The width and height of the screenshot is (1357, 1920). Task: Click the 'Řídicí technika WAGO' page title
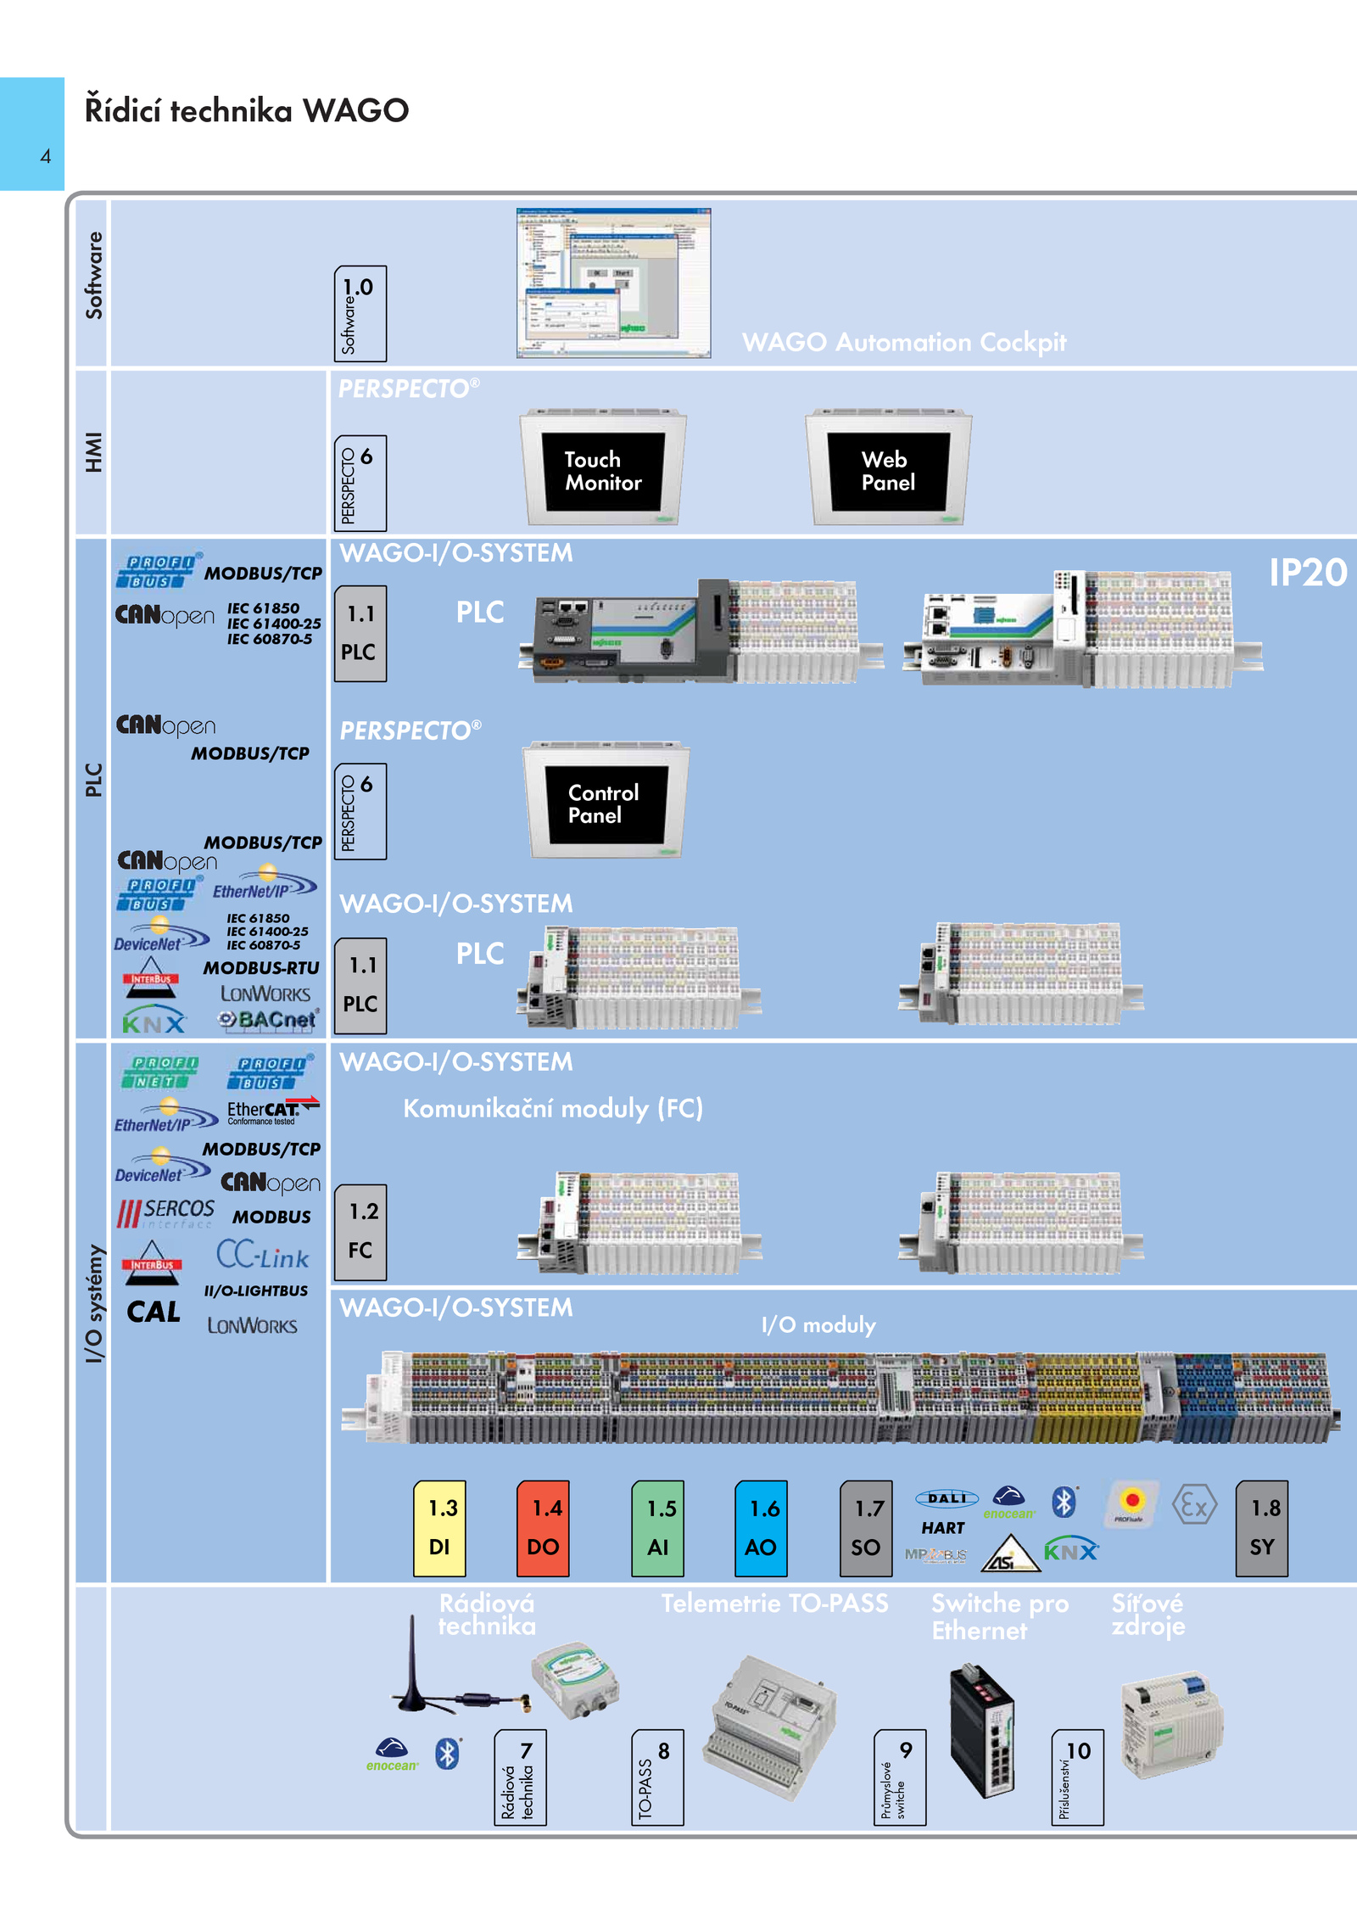(247, 110)
